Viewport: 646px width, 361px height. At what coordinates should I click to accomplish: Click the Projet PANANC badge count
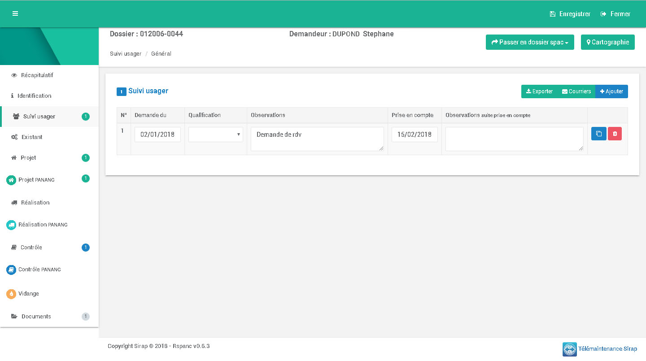[86, 178]
